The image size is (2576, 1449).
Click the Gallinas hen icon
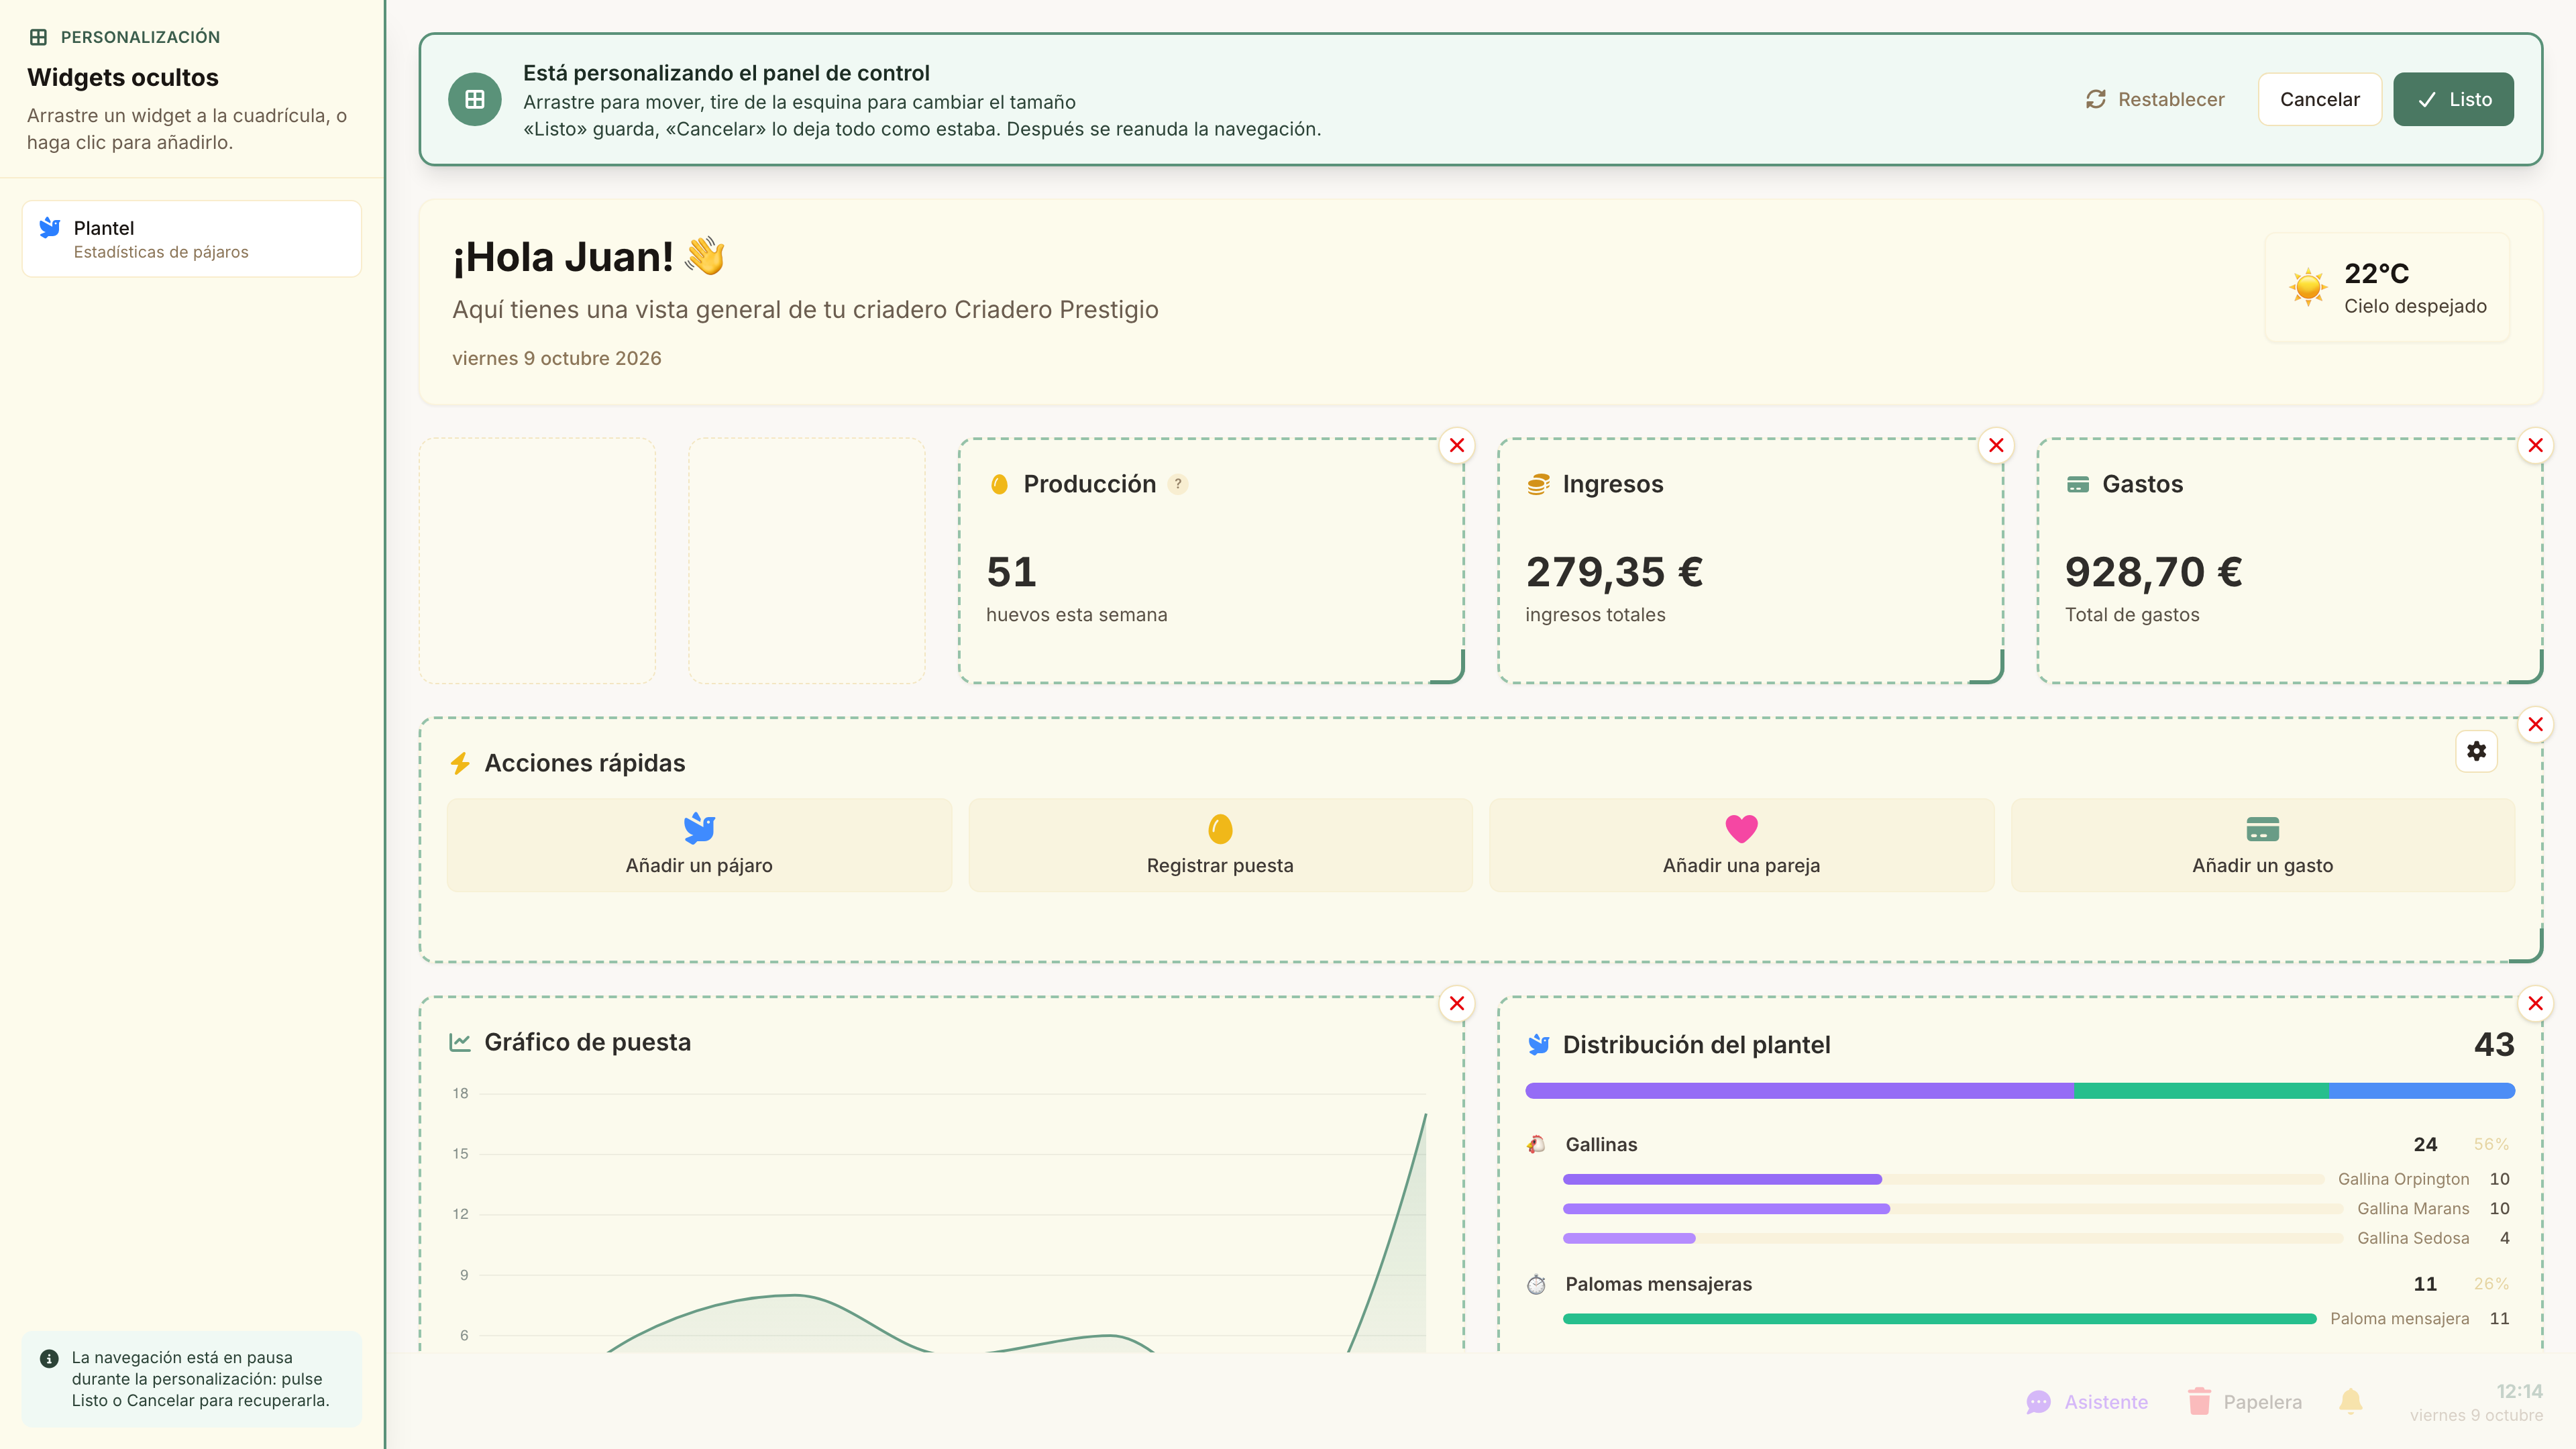(x=1537, y=1144)
